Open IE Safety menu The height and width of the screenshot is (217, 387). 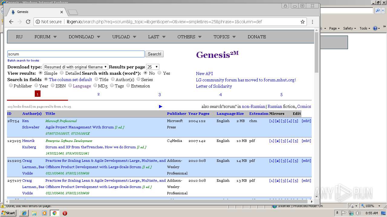coord(350,28)
